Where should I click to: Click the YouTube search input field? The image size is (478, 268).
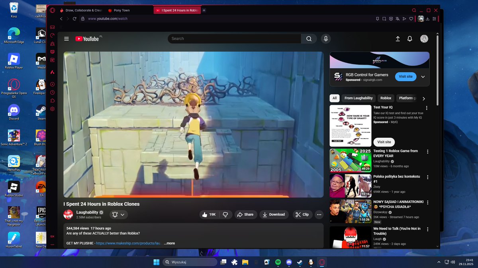click(234, 39)
